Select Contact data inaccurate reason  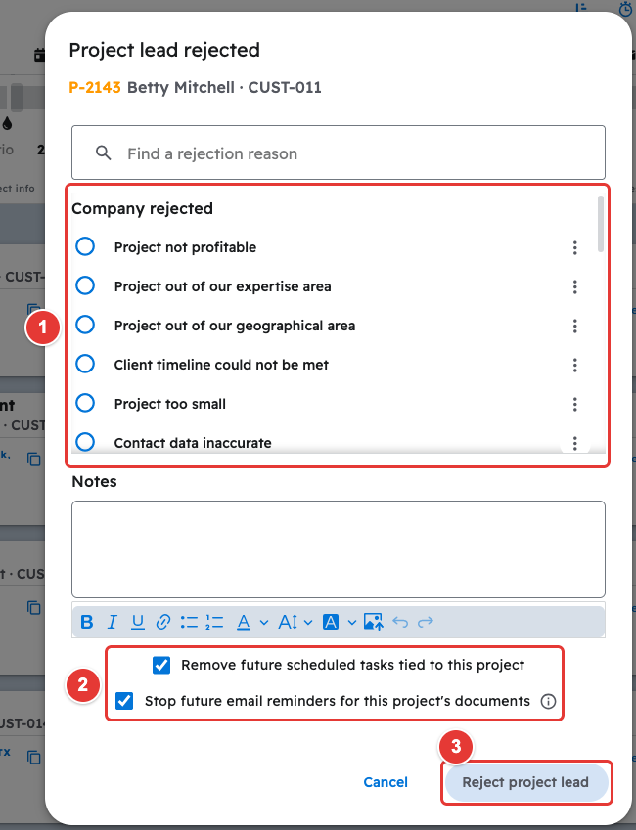point(85,442)
